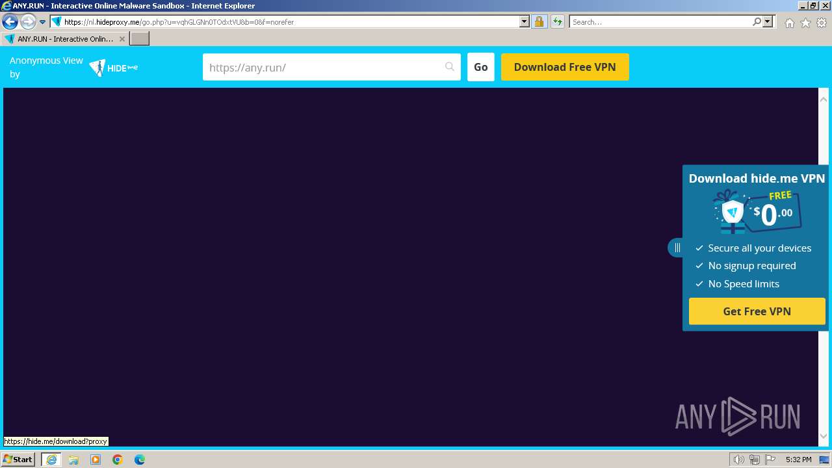Open the search provider dropdown arrow

[x=768, y=21]
